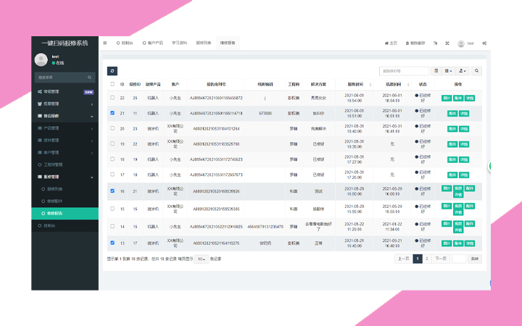Switch to the 学习资料 tab
The height and width of the screenshot is (326, 522).
tap(180, 43)
